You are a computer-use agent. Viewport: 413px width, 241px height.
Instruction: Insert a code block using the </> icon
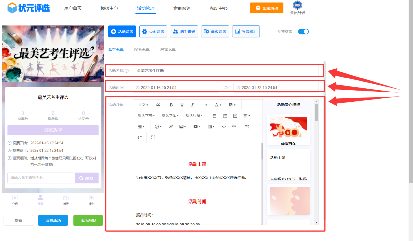[223, 127]
